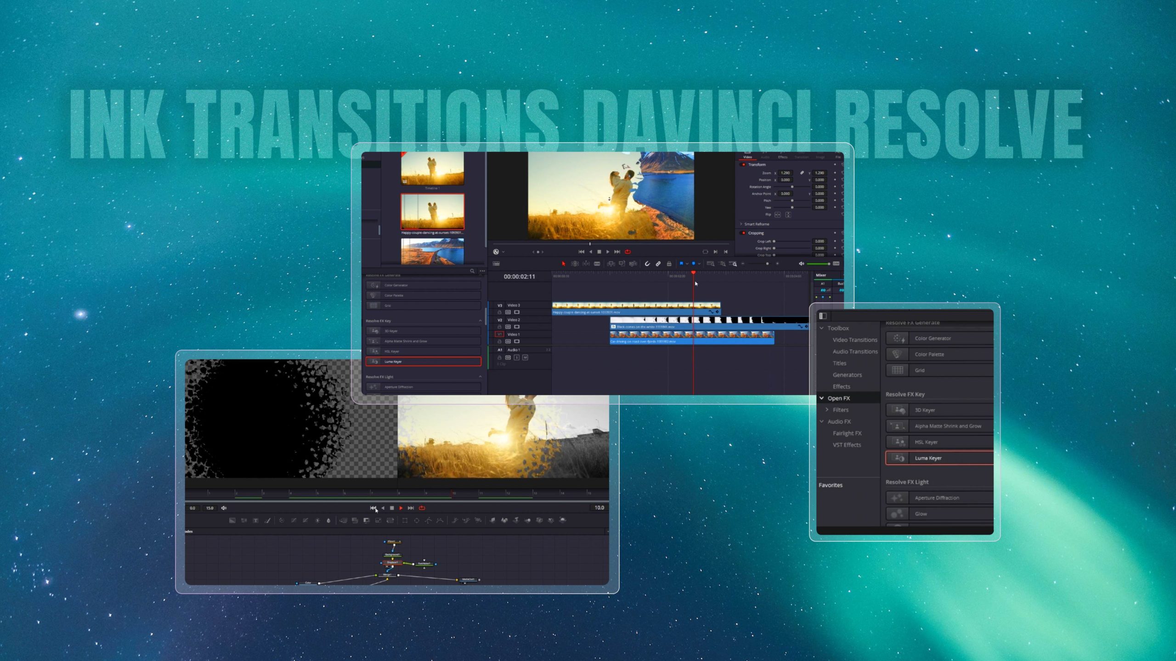The height and width of the screenshot is (661, 1176).
Task: Select the Text+ tool in Fusion toolbar
Action: 255,521
